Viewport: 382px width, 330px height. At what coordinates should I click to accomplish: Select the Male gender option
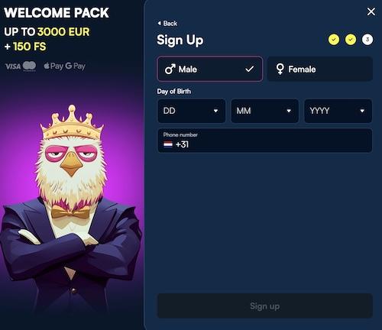pyautogui.click(x=210, y=69)
